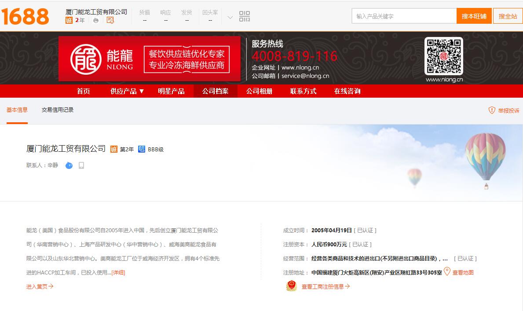The height and width of the screenshot is (311, 523).
Task: Click the certificate icon under company name
Action: pyautogui.click(x=110, y=20)
